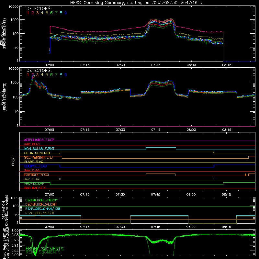Screen dimensions: 259x259
Task: Select blue detector number 9 in the rear segments legend
Action: pyautogui.click(x=66, y=75)
